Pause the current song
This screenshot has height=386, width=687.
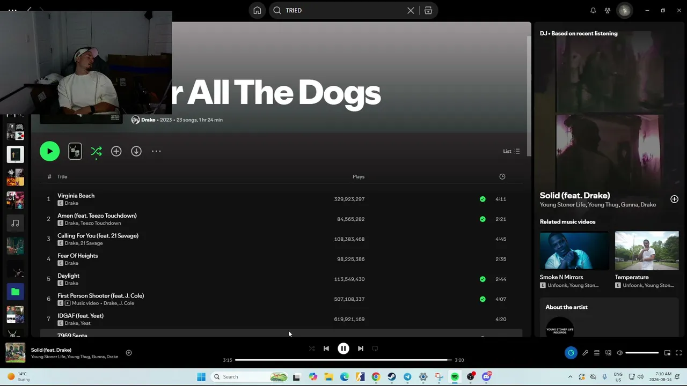point(343,348)
